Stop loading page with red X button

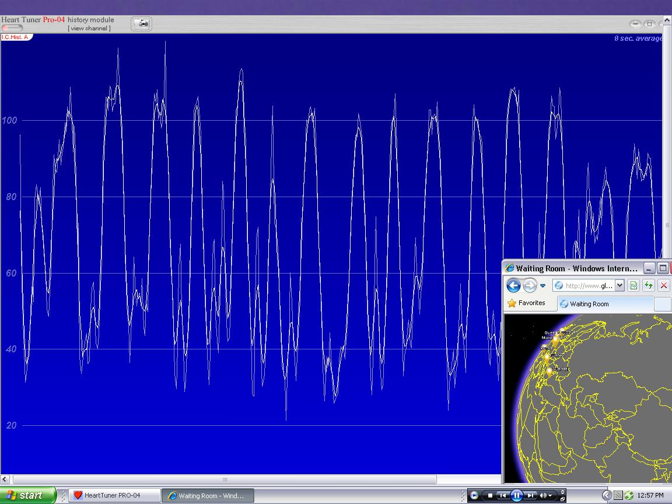click(x=663, y=285)
